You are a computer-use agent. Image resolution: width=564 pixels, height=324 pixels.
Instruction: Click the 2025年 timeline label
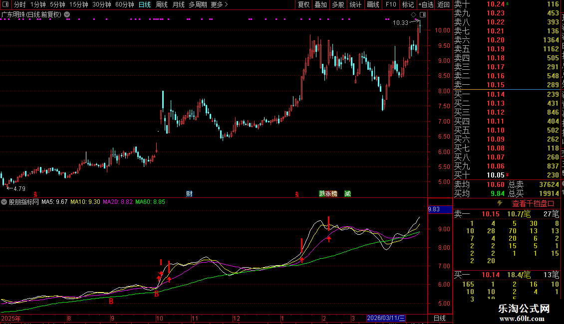click(11, 318)
